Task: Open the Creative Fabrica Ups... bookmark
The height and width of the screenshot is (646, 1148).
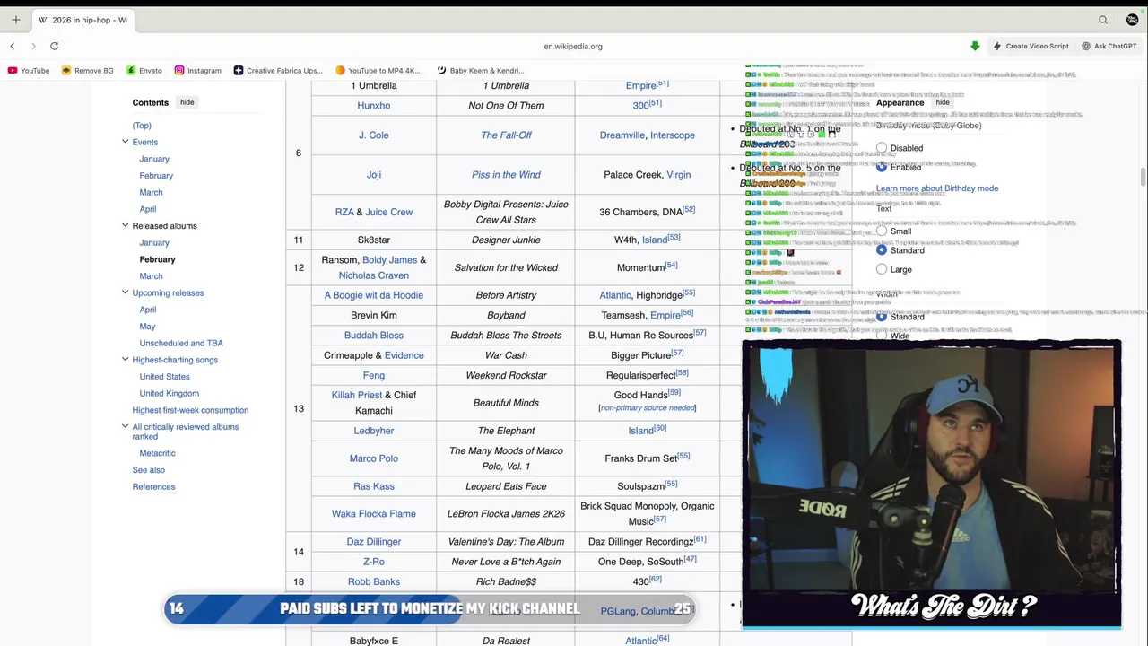Action: click(277, 70)
